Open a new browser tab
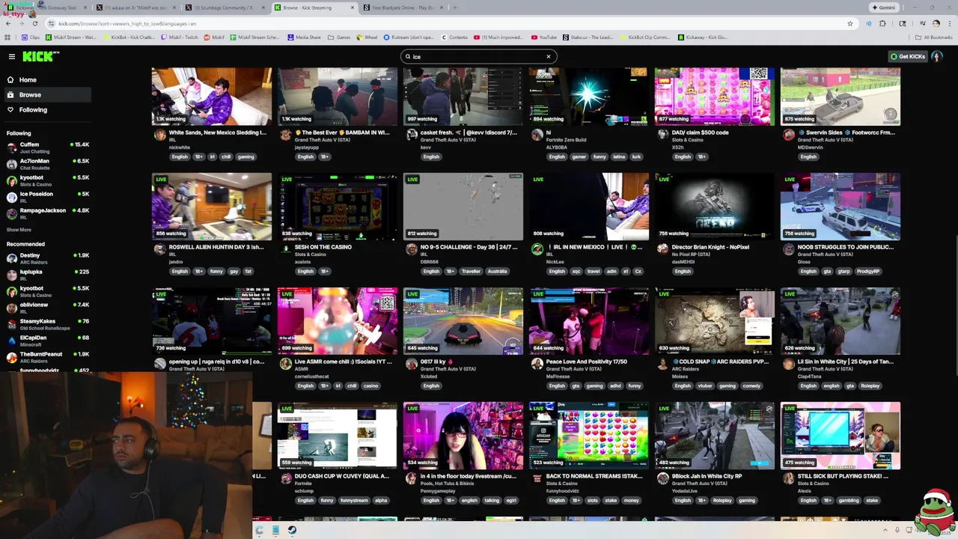 click(x=455, y=7)
